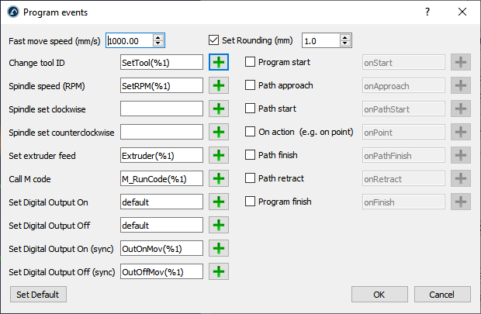481x314 pixels.
Task: Decrease Fast move speed with down arrow
Action: 158,43
